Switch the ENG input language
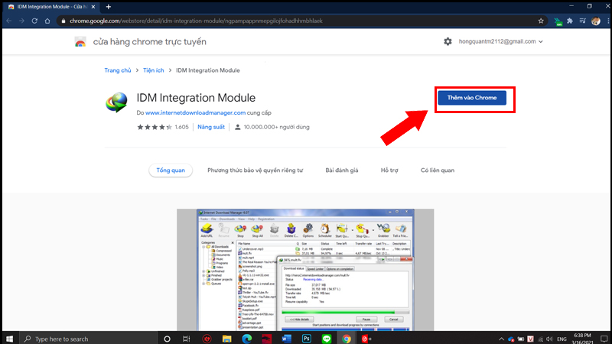The width and height of the screenshot is (612, 344). [562, 339]
